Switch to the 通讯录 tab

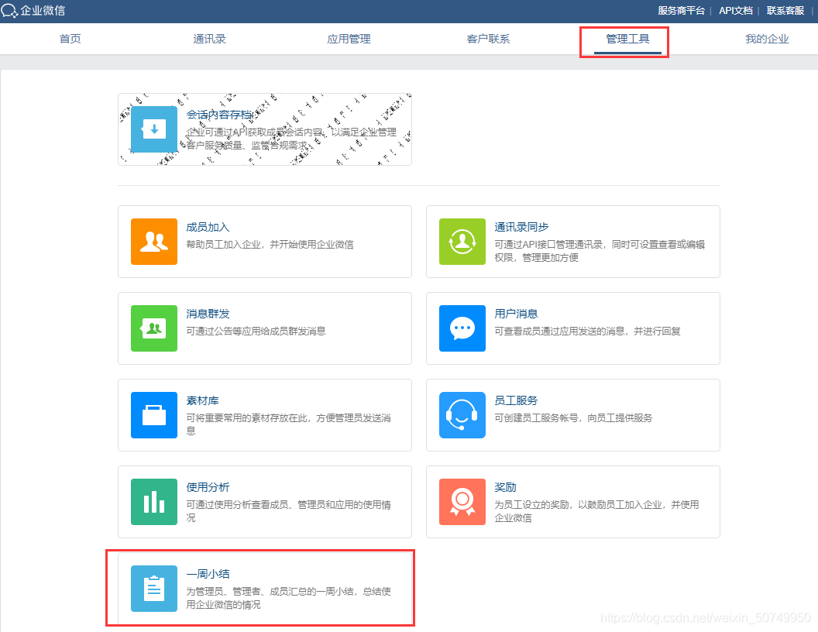[x=209, y=39]
